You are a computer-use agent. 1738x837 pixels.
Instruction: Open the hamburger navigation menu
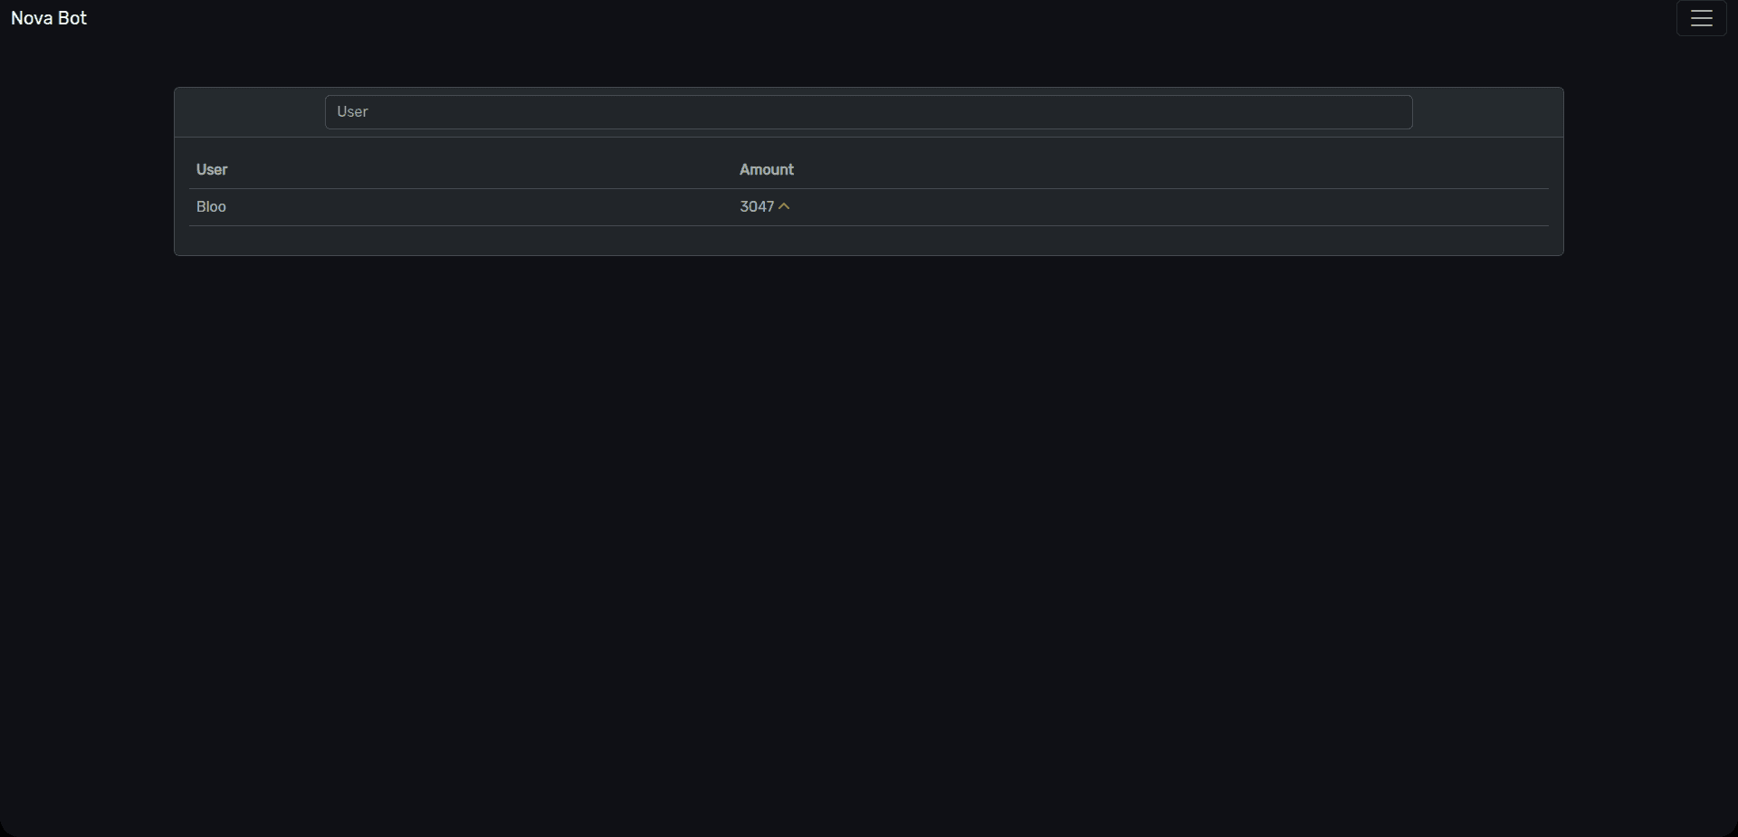click(1701, 18)
